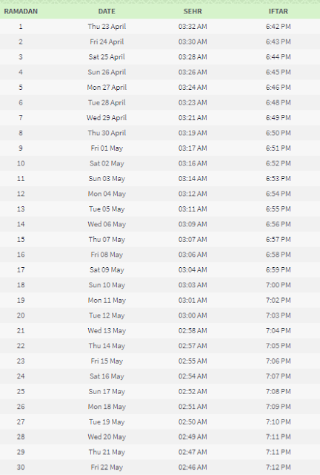Click Iftar time 7:02 PM
Viewport: 320px width, 475px height.
[279, 300]
